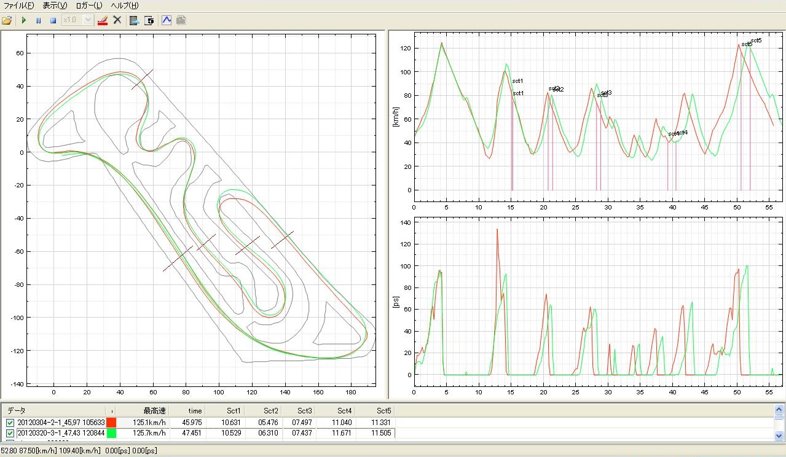Click the red paintbrush color icon
The height and width of the screenshot is (457, 786).
tap(103, 20)
